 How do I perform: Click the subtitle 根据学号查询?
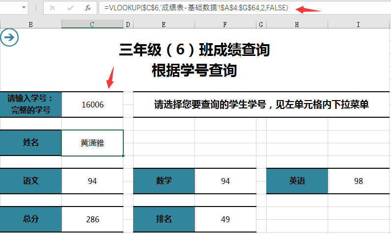click(194, 71)
